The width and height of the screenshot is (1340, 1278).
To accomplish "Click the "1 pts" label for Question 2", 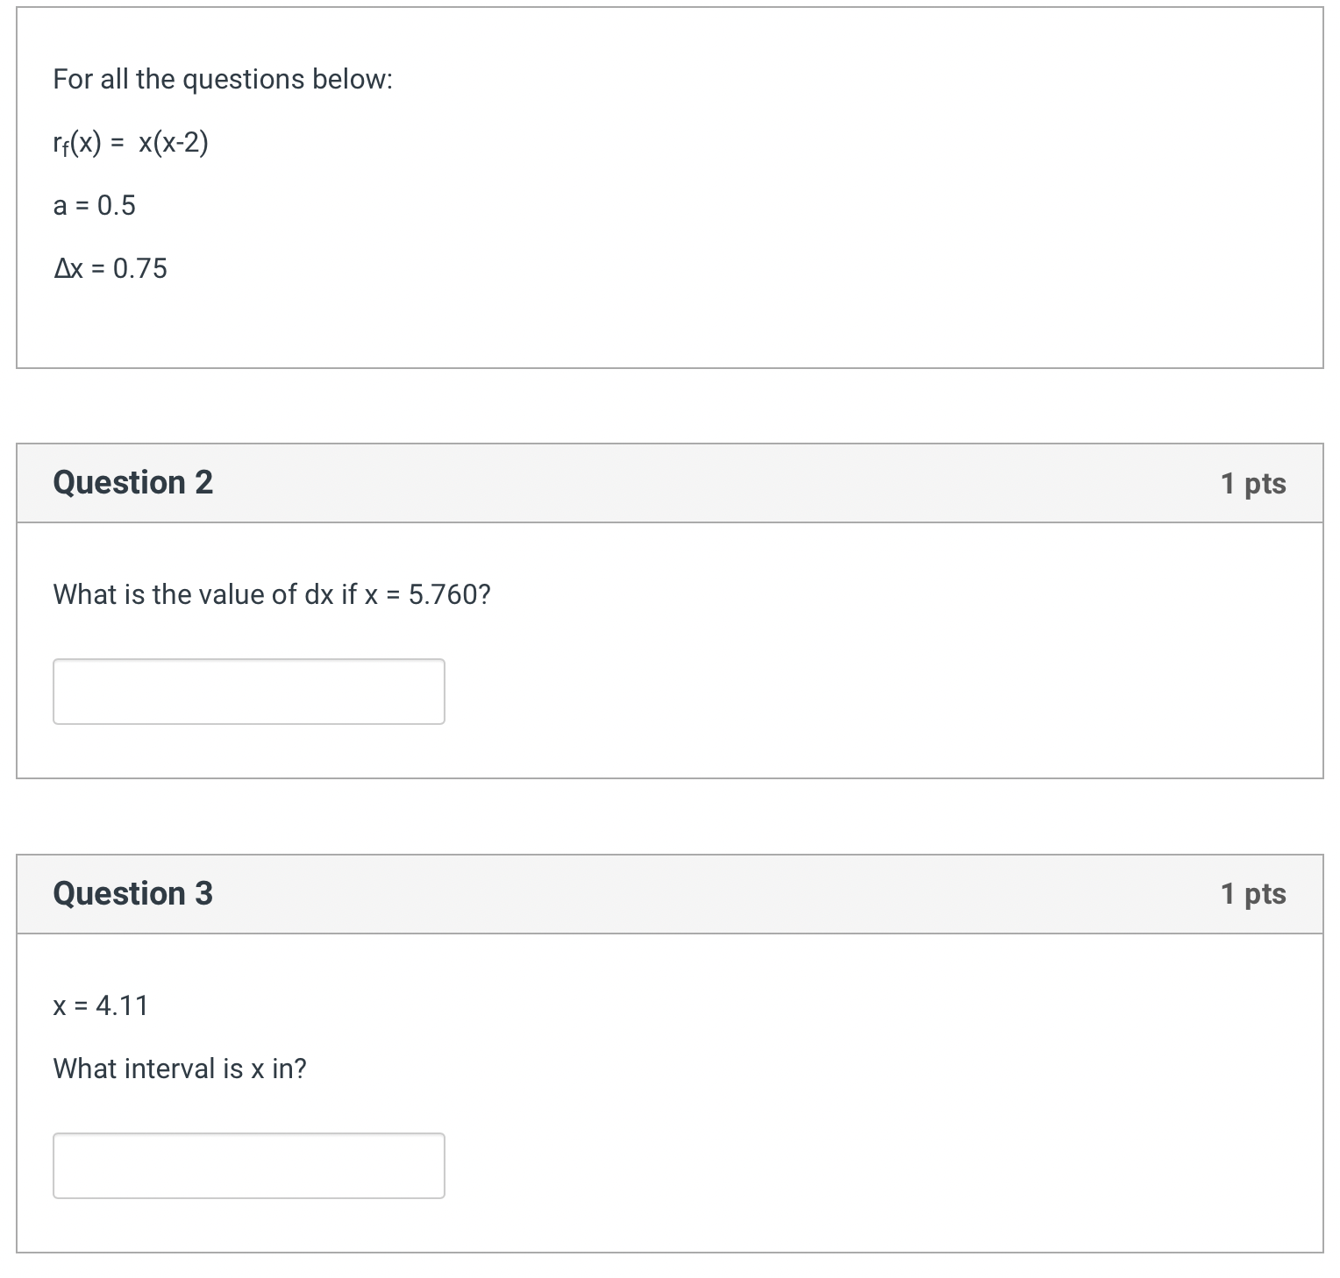I will coord(1252,483).
